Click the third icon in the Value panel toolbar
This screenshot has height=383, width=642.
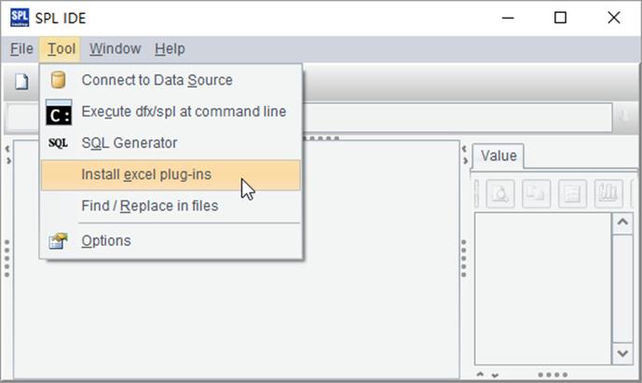click(x=572, y=193)
